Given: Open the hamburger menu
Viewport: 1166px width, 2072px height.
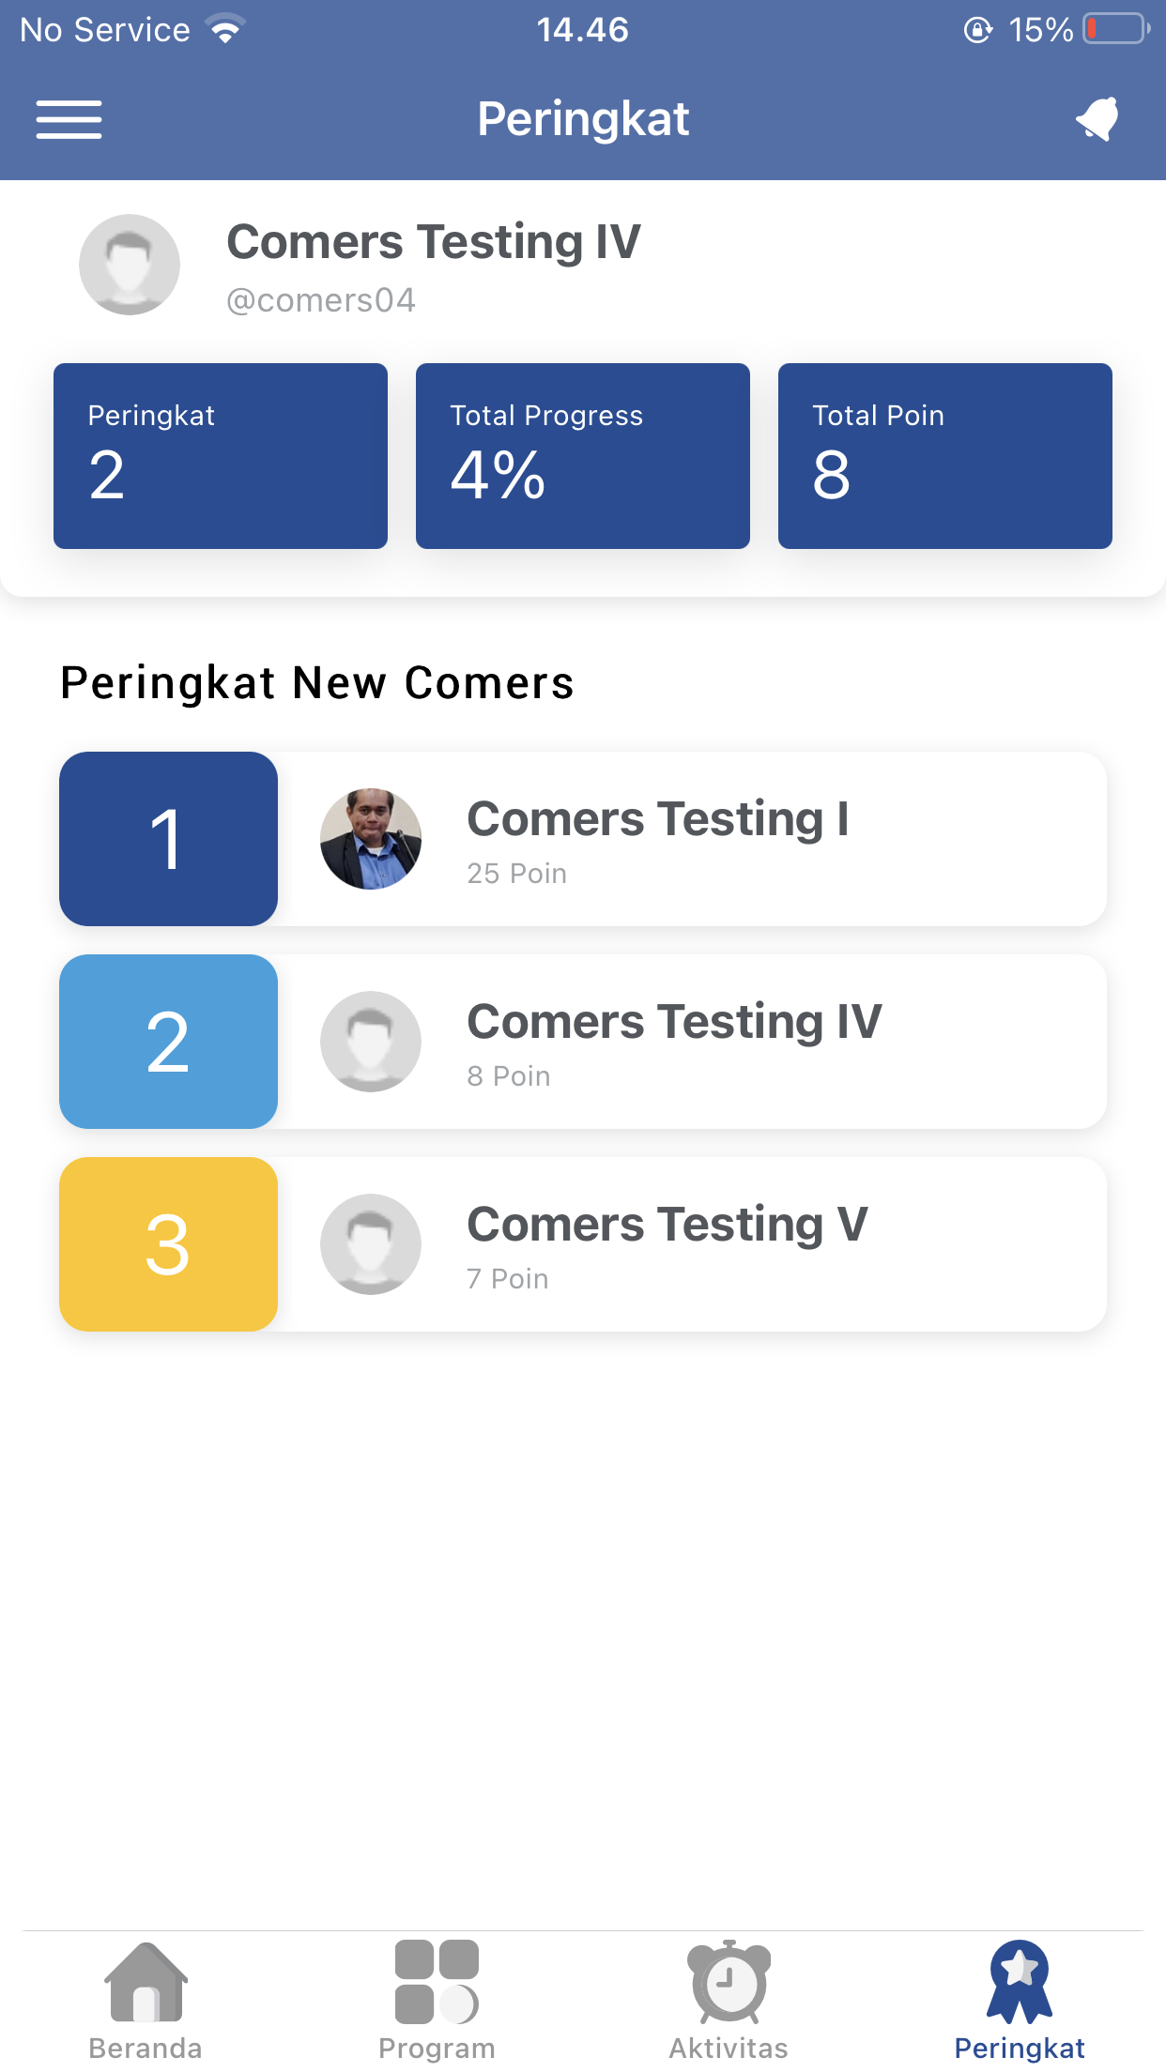Looking at the screenshot, I should [x=69, y=119].
